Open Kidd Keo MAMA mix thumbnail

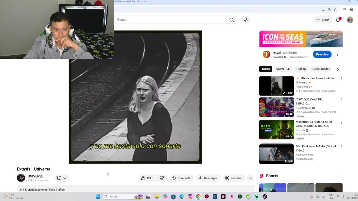pos(277,154)
